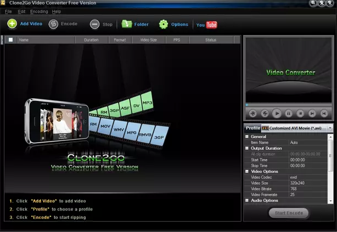Screen dimensions: 337x232
Task: Open the Options gear icon
Action: [164, 24]
